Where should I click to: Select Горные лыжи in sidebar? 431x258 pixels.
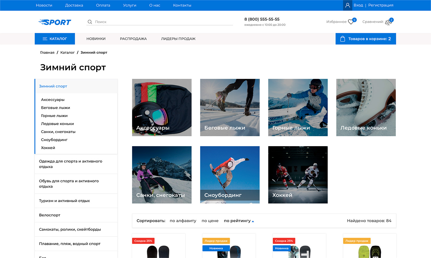coord(54,116)
